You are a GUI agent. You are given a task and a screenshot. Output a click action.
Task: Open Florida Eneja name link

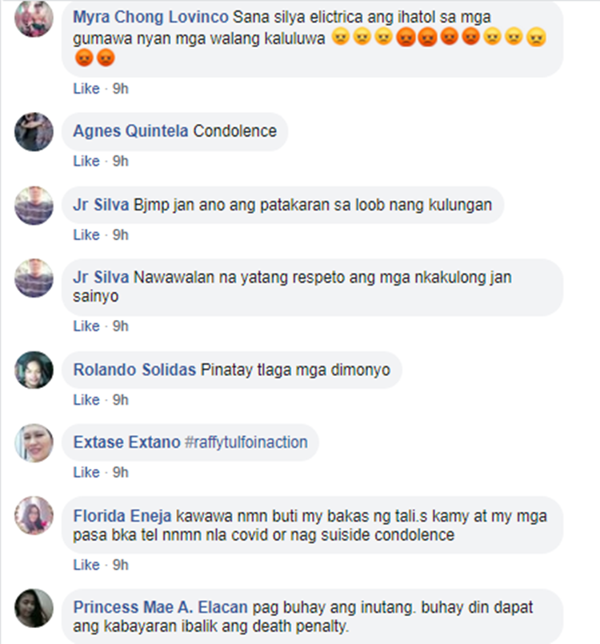[122, 516]
